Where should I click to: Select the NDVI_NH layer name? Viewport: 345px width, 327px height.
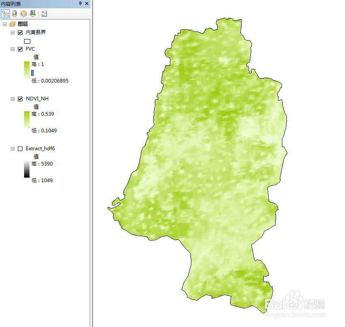37,99
